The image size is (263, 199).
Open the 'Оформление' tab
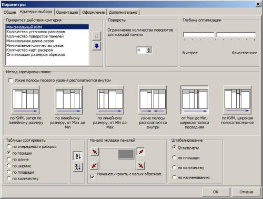93,12
